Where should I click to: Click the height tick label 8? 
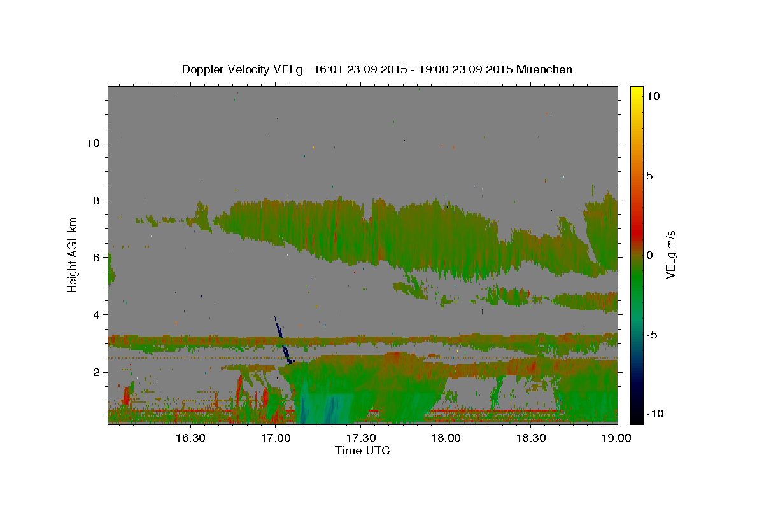96,200
